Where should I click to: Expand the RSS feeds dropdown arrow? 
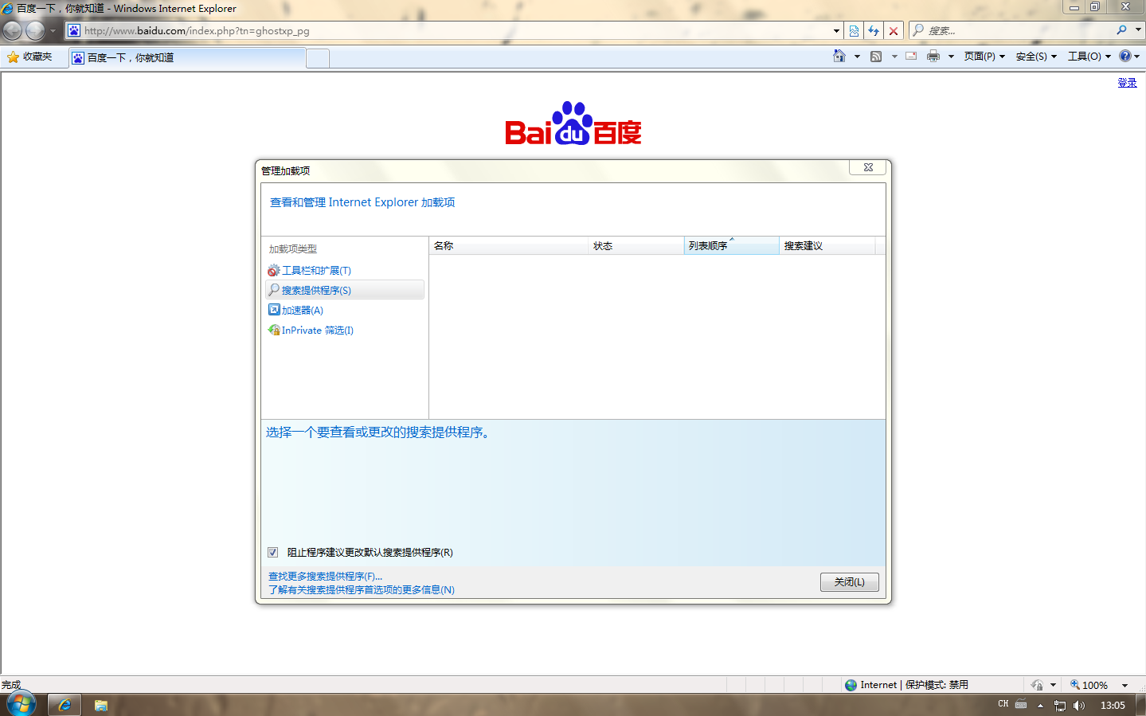click(894, 57)
